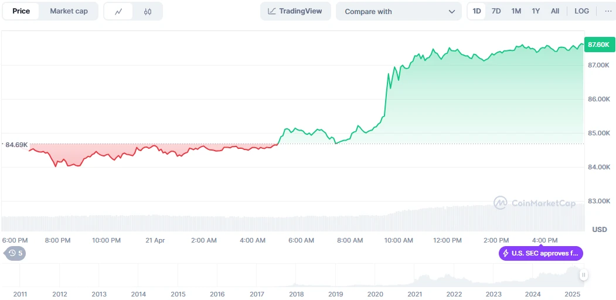Image resolution: width=616 pixels, height=300 pixels.
Task: Click the 8:00 PM time axis label
Action: 57,240
